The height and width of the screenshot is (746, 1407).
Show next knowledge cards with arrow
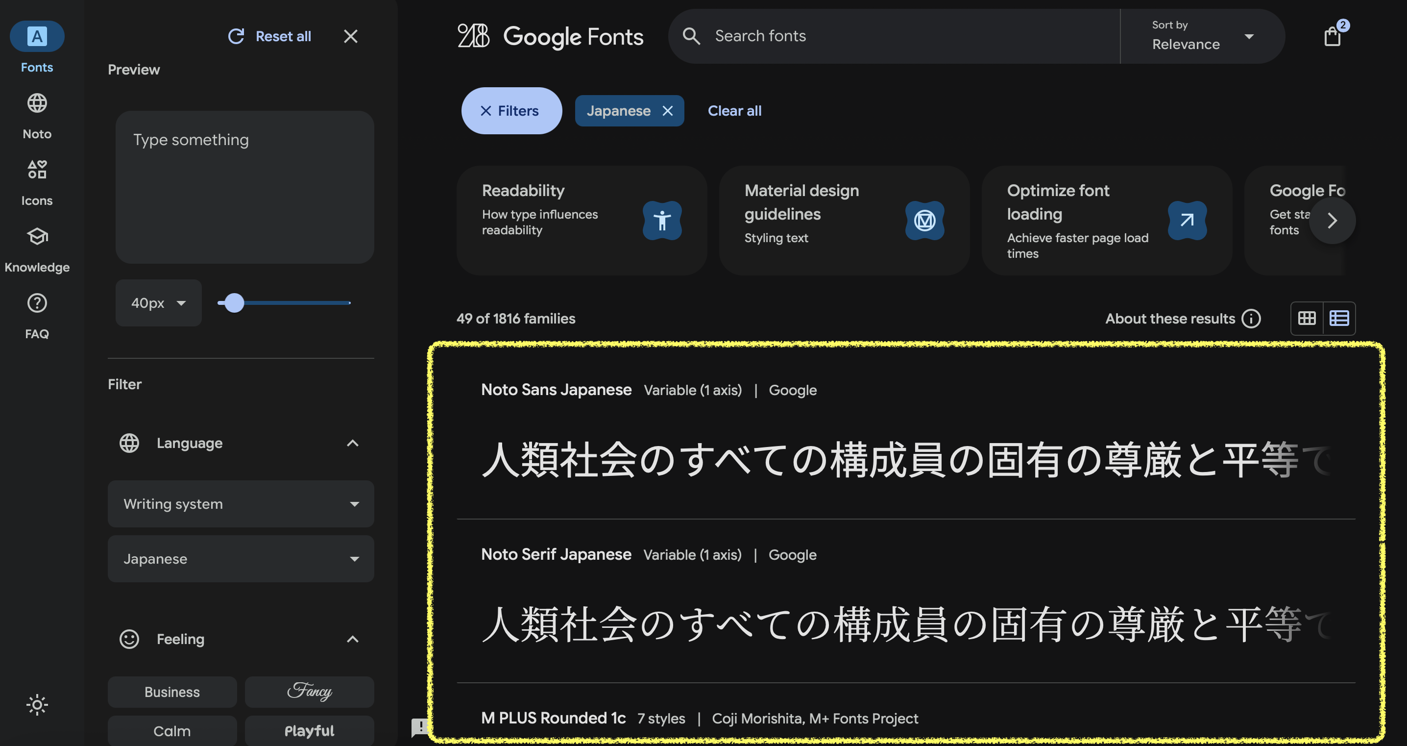pos(1332,220)
